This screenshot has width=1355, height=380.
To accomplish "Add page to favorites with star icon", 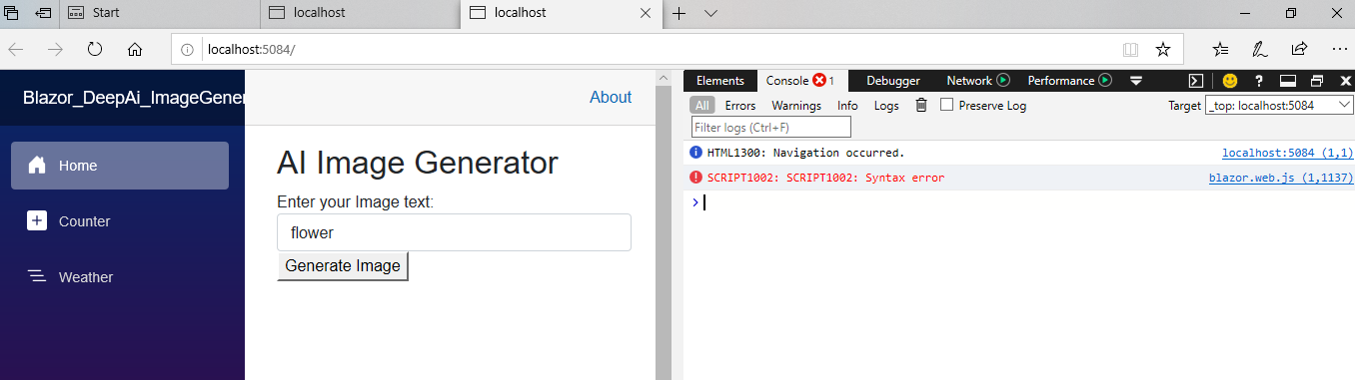I will pyautogui.click(x=1163, y=49).
